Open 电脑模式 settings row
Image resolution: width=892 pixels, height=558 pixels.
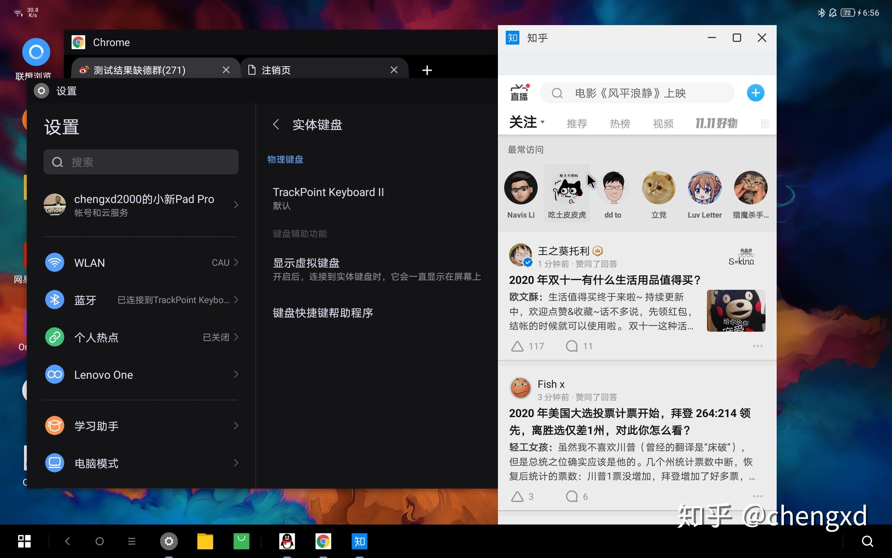(x=141, y=463)
